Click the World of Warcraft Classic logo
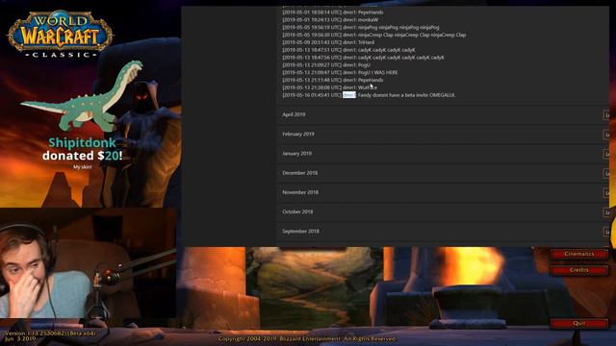616x346 pixels. click(61, 35)
